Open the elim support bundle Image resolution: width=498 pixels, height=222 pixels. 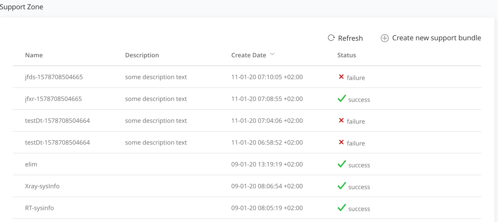click(31, 164)
